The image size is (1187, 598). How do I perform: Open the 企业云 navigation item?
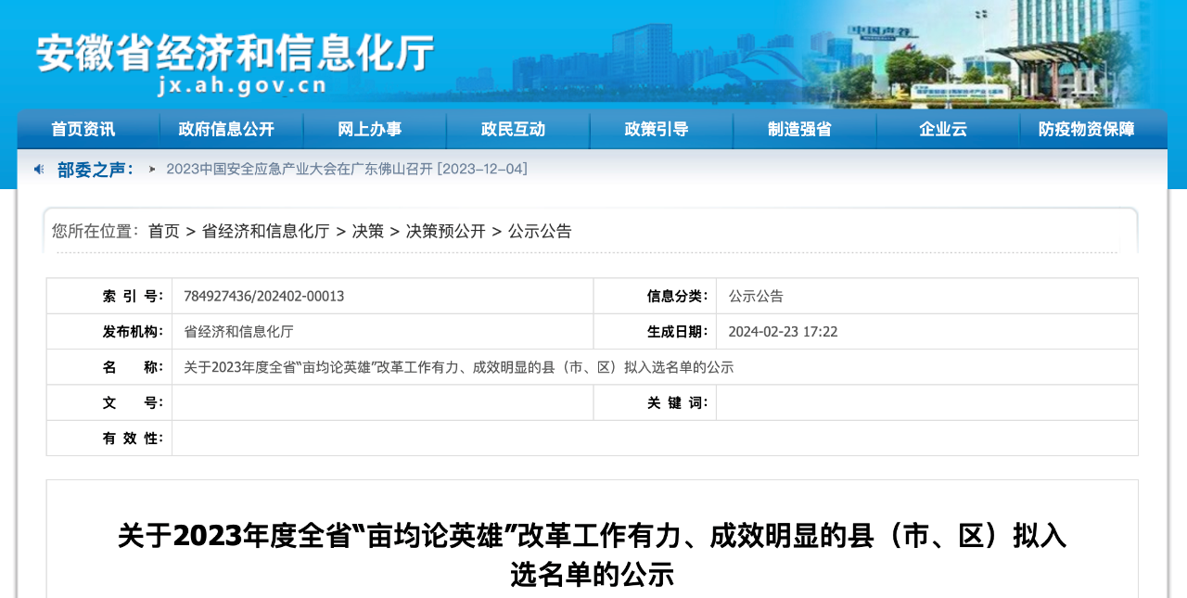943,130
